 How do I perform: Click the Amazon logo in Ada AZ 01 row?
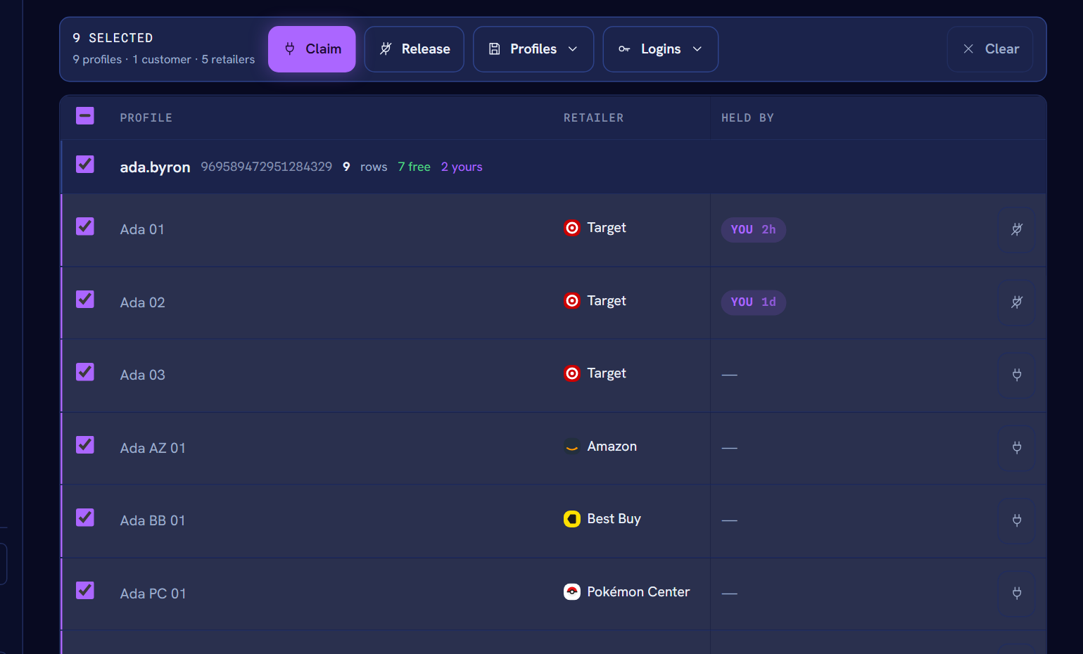click(x=572, y=447)
